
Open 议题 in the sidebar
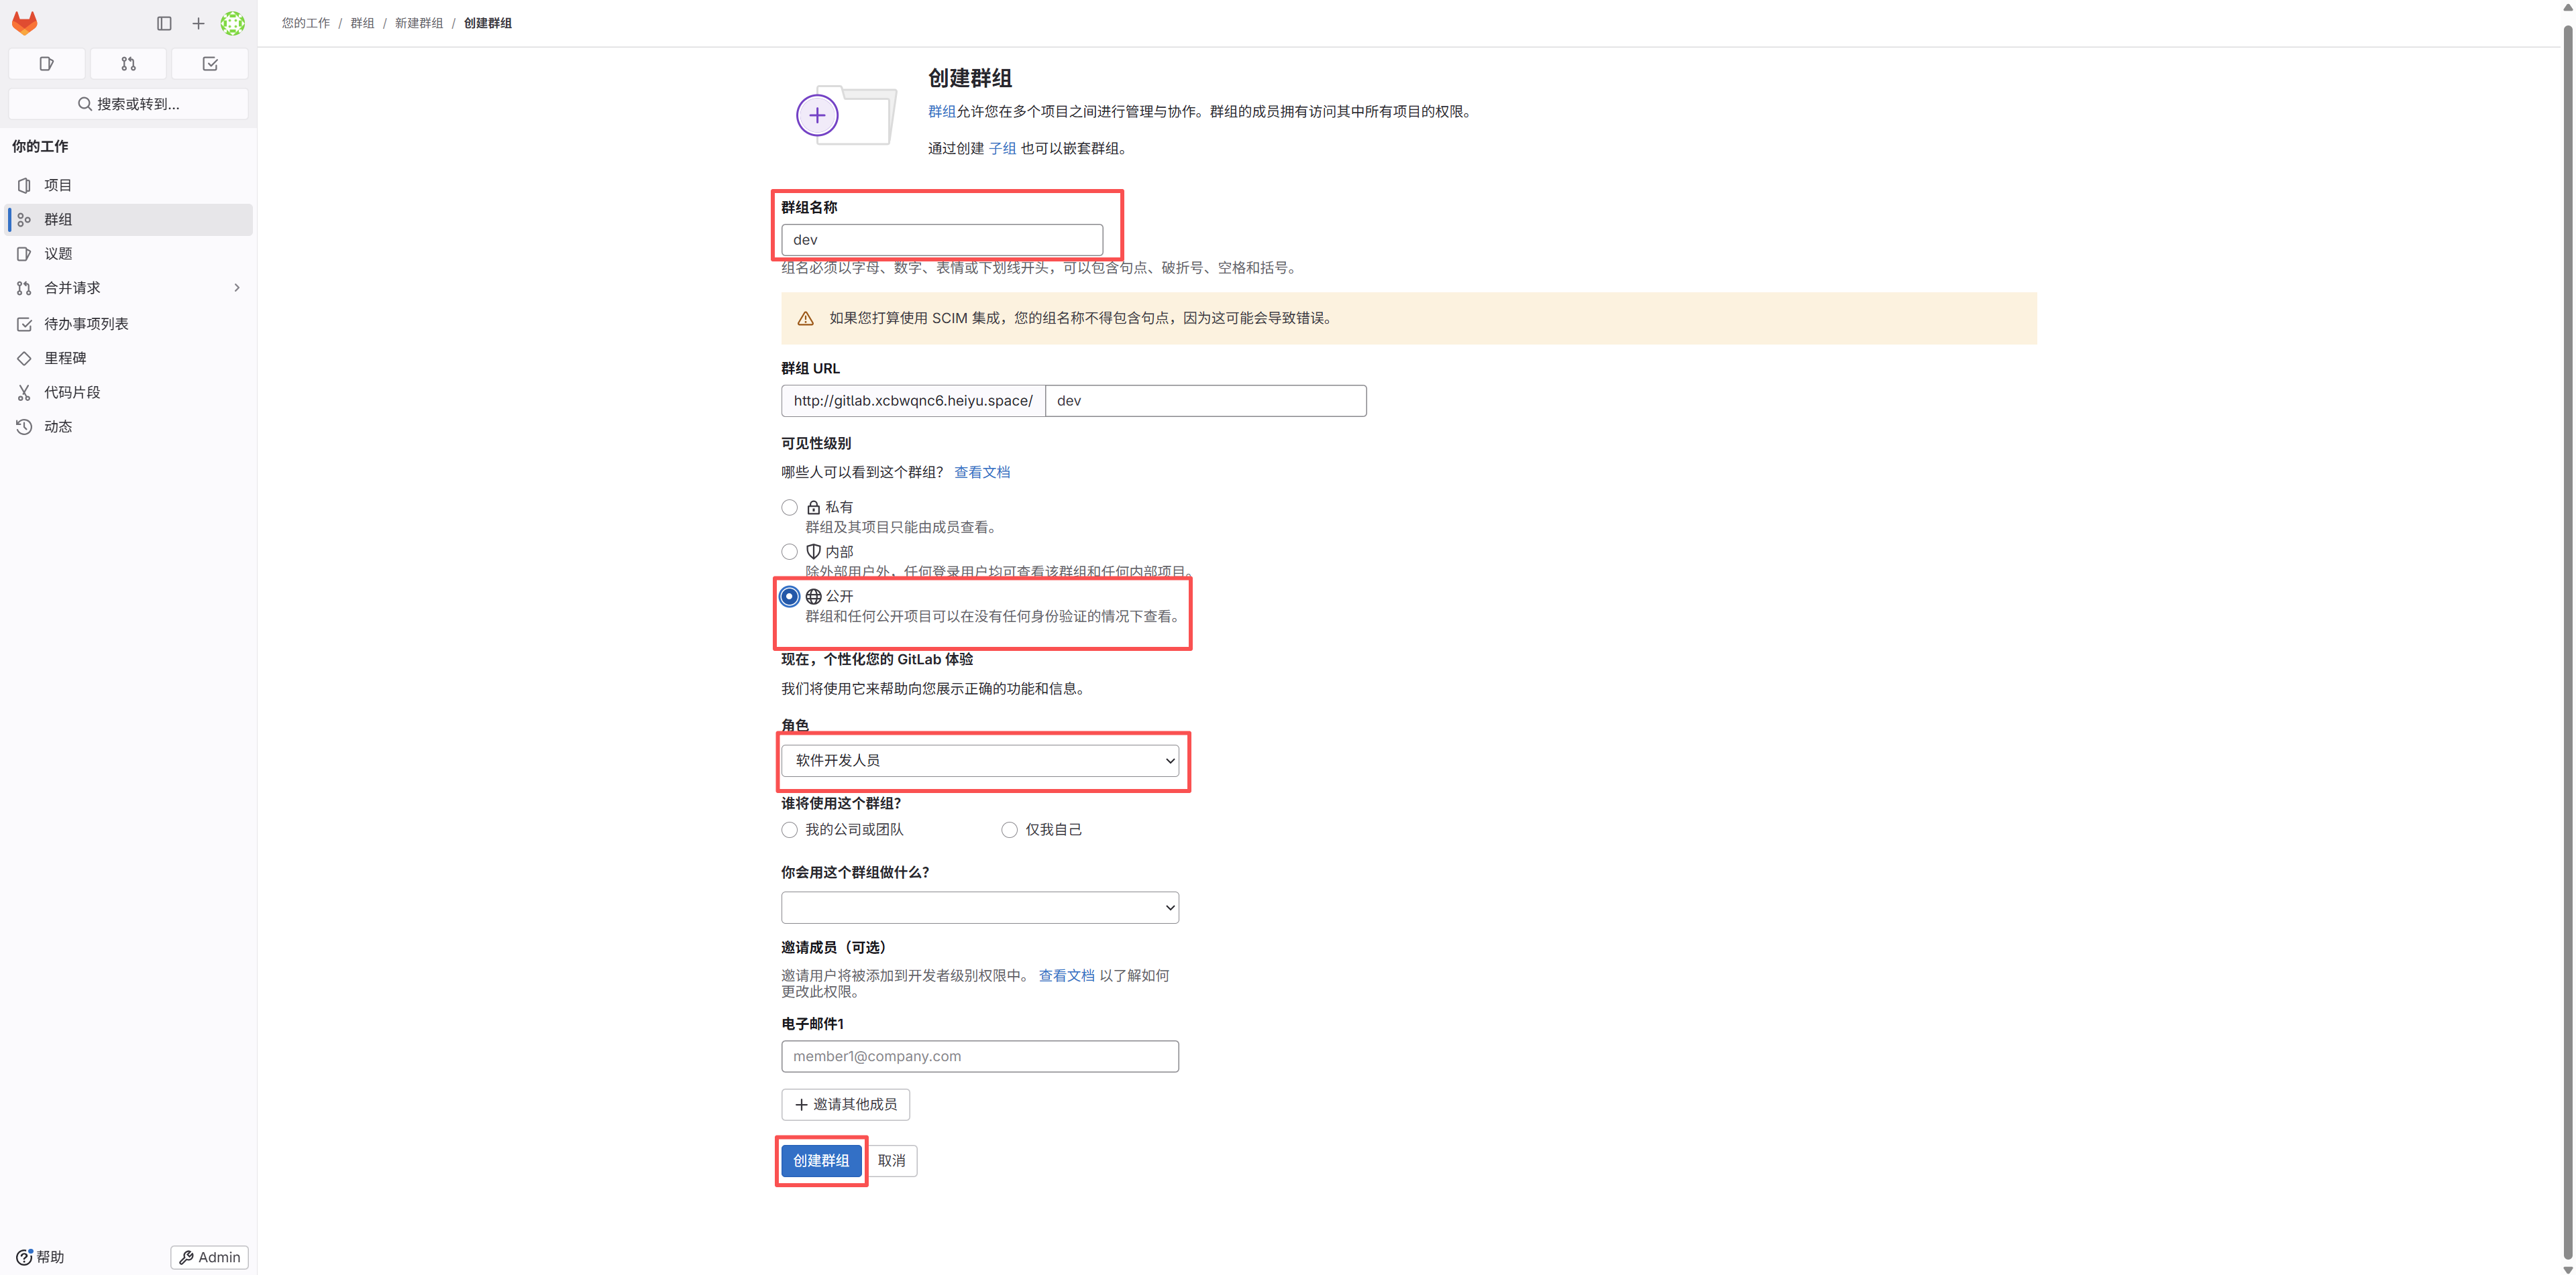click(129, 254)
